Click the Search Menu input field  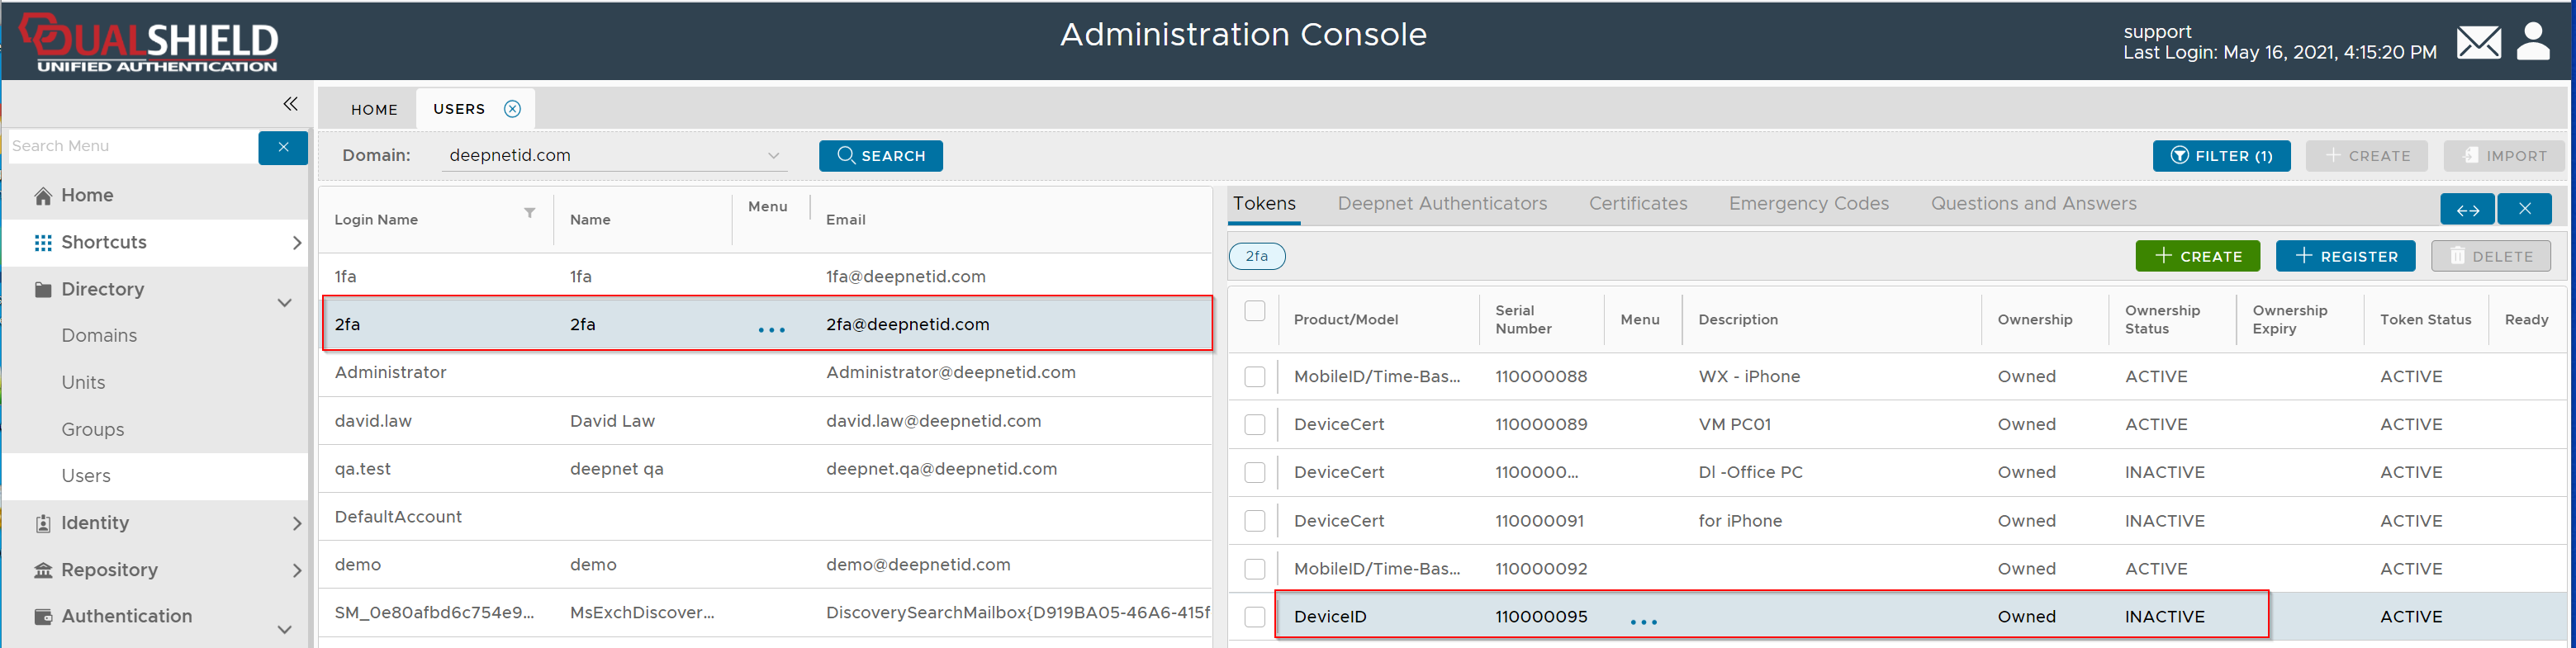point(132,146)
